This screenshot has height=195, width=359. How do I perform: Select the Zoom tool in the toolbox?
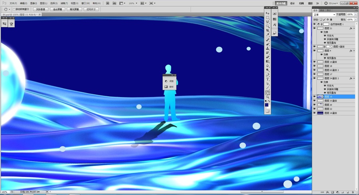click(267, 97)
